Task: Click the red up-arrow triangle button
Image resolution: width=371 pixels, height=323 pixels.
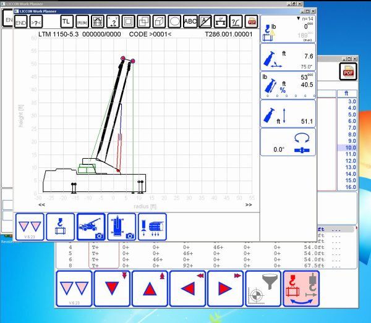Action: pyautogui.click(x=149, y=288)
